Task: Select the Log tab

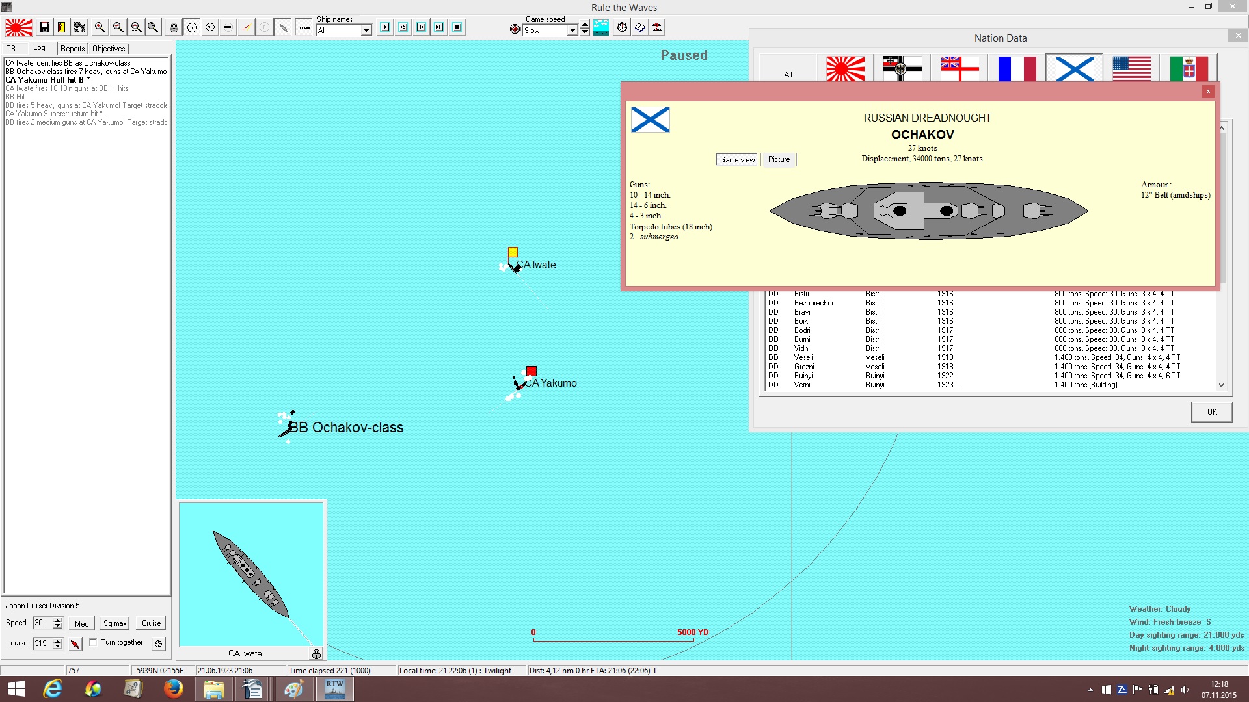Action: (40, 48)
